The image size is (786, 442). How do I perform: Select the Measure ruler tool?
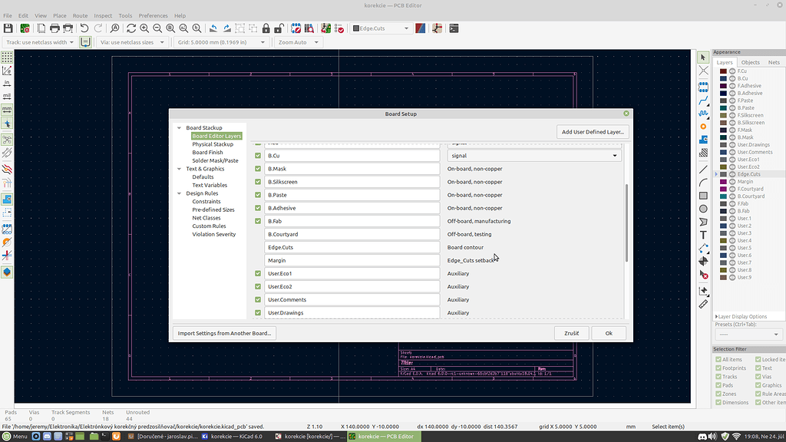coord(704,304)
